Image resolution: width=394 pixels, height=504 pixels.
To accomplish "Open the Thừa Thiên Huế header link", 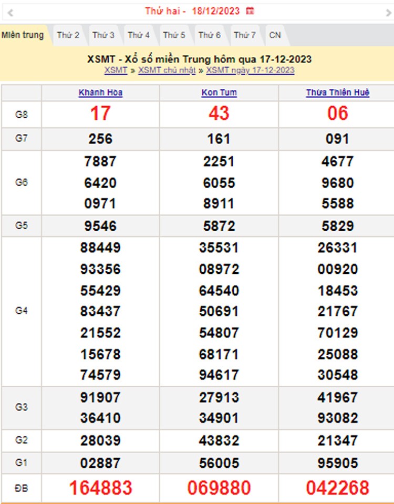I will click(337, 92).
